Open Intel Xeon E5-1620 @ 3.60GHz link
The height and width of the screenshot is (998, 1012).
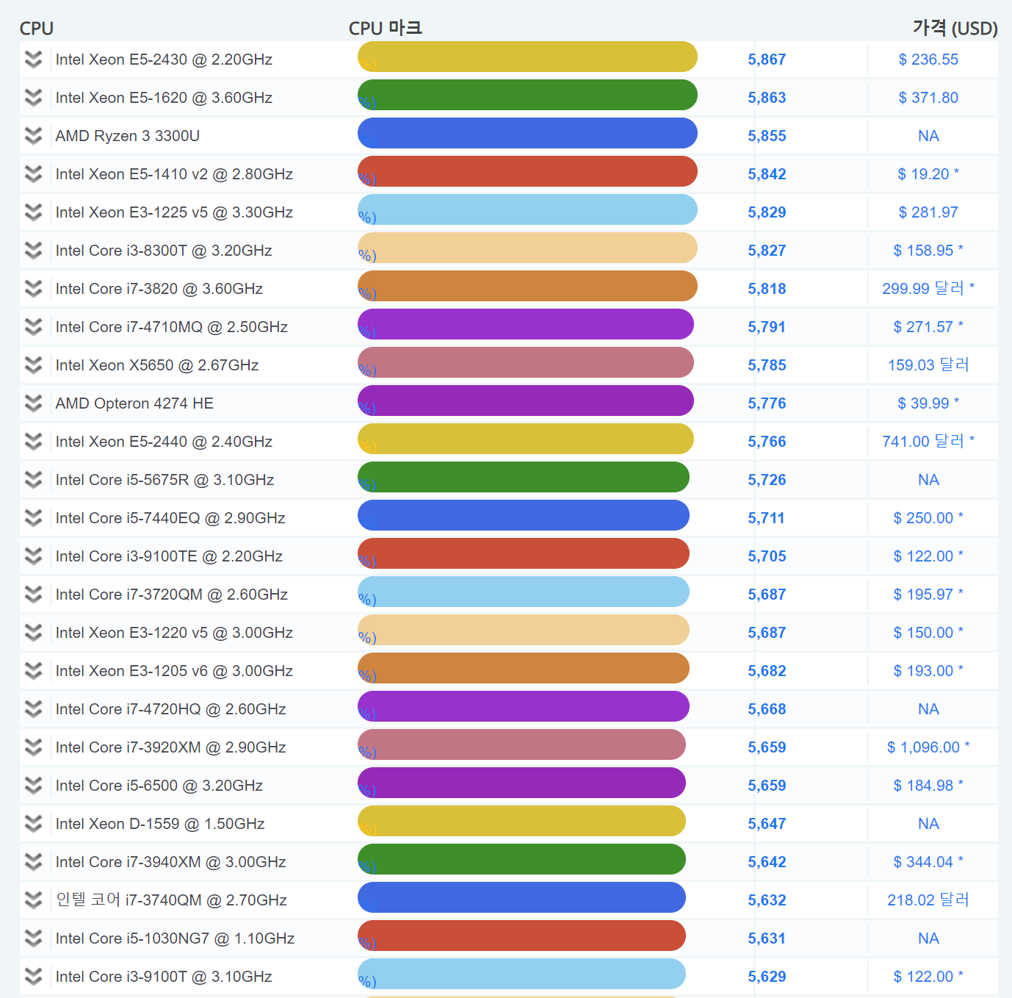(164, 98)
